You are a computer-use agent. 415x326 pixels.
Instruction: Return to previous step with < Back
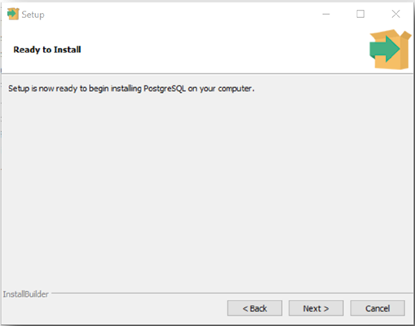tap(254, 308)
